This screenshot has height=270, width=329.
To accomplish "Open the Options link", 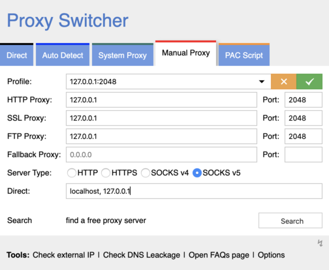I will (x=272, y=255).
